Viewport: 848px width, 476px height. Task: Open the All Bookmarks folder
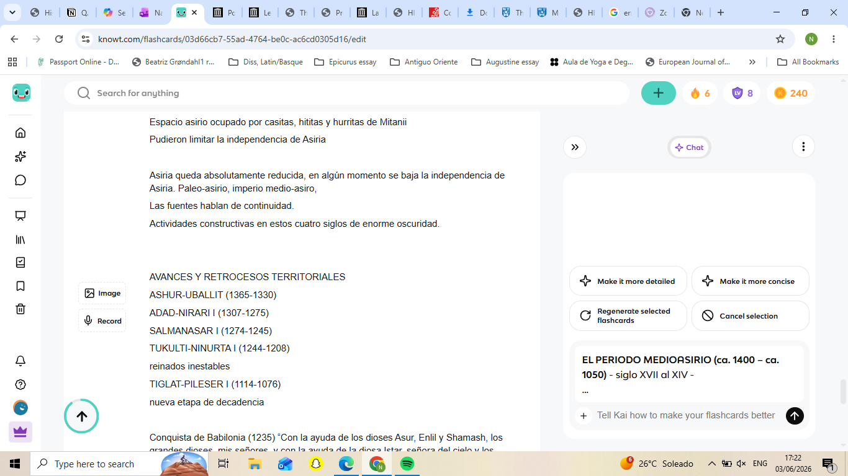(x=808, y=62)
